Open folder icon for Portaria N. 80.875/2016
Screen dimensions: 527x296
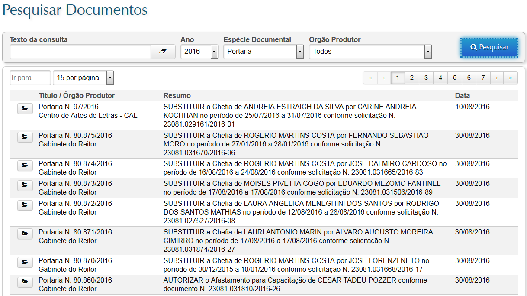(25, 137)
